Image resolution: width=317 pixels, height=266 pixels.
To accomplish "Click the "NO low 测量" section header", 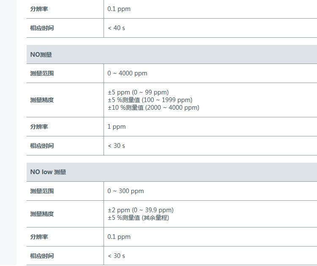I will 48,172.
